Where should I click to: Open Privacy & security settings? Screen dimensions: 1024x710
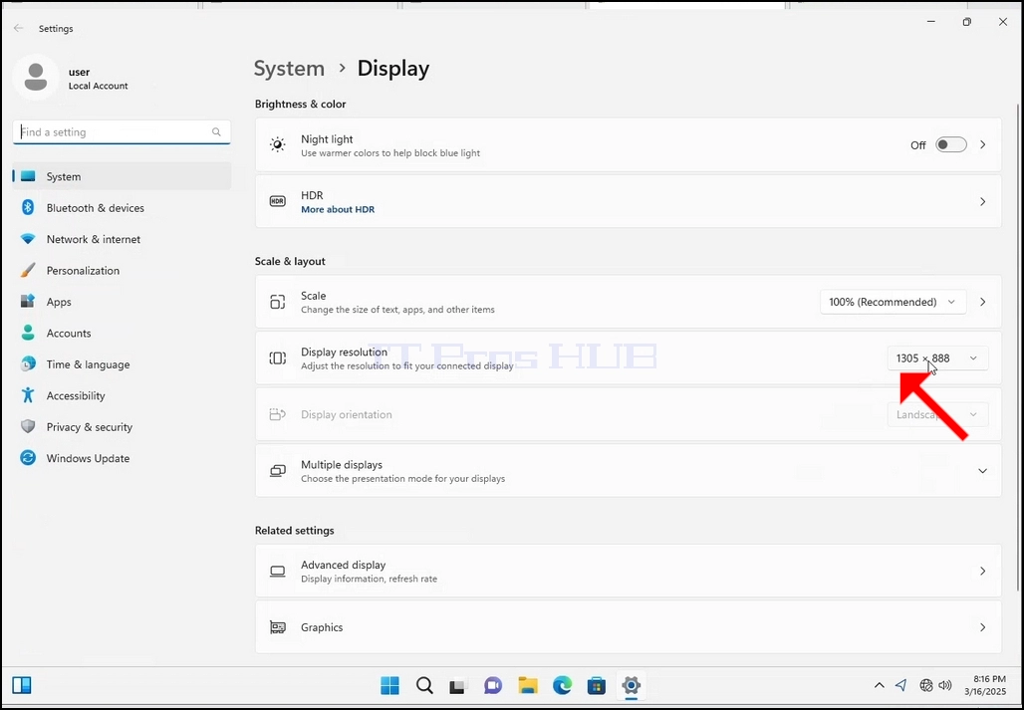click(122, 427)
